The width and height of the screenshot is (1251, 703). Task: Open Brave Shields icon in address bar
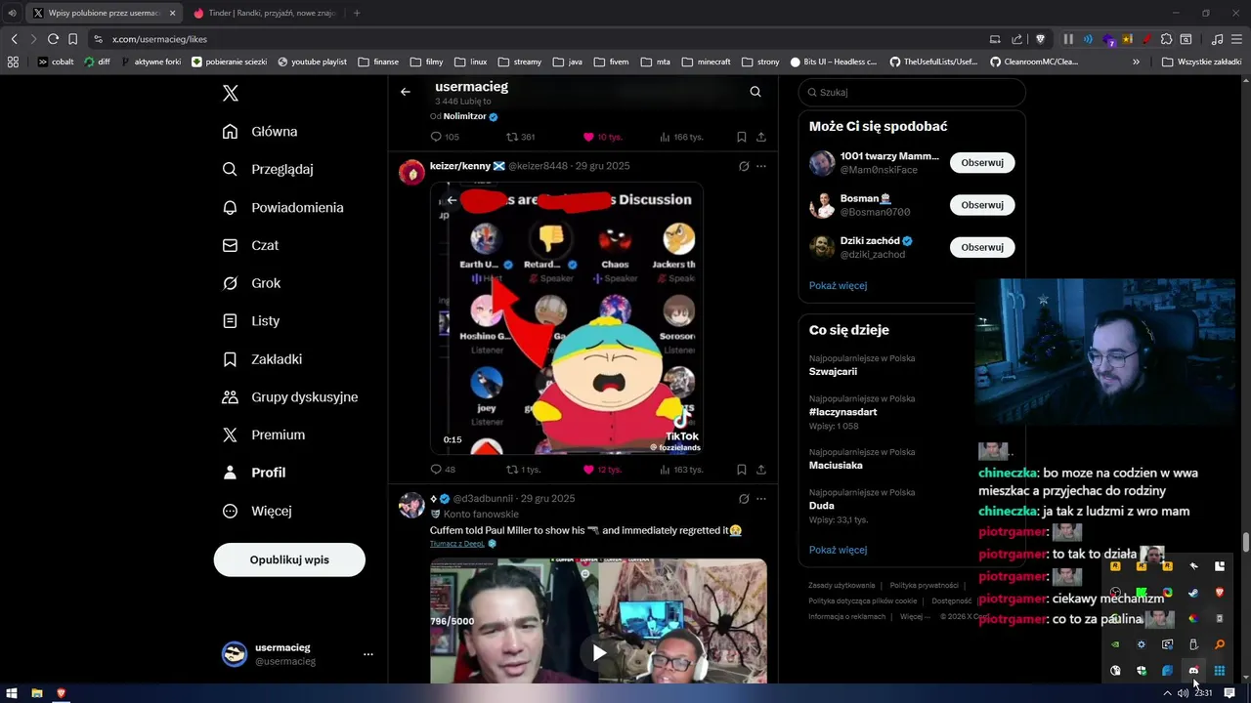click(x=1040, y=39)
